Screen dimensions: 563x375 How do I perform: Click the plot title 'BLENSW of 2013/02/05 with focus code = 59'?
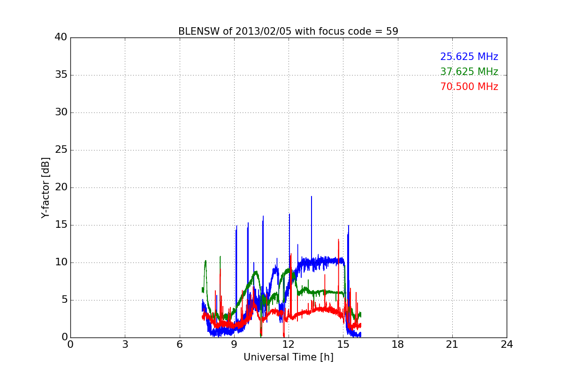click(288, 31)
